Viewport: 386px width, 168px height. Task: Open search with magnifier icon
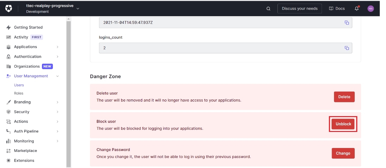268,8
